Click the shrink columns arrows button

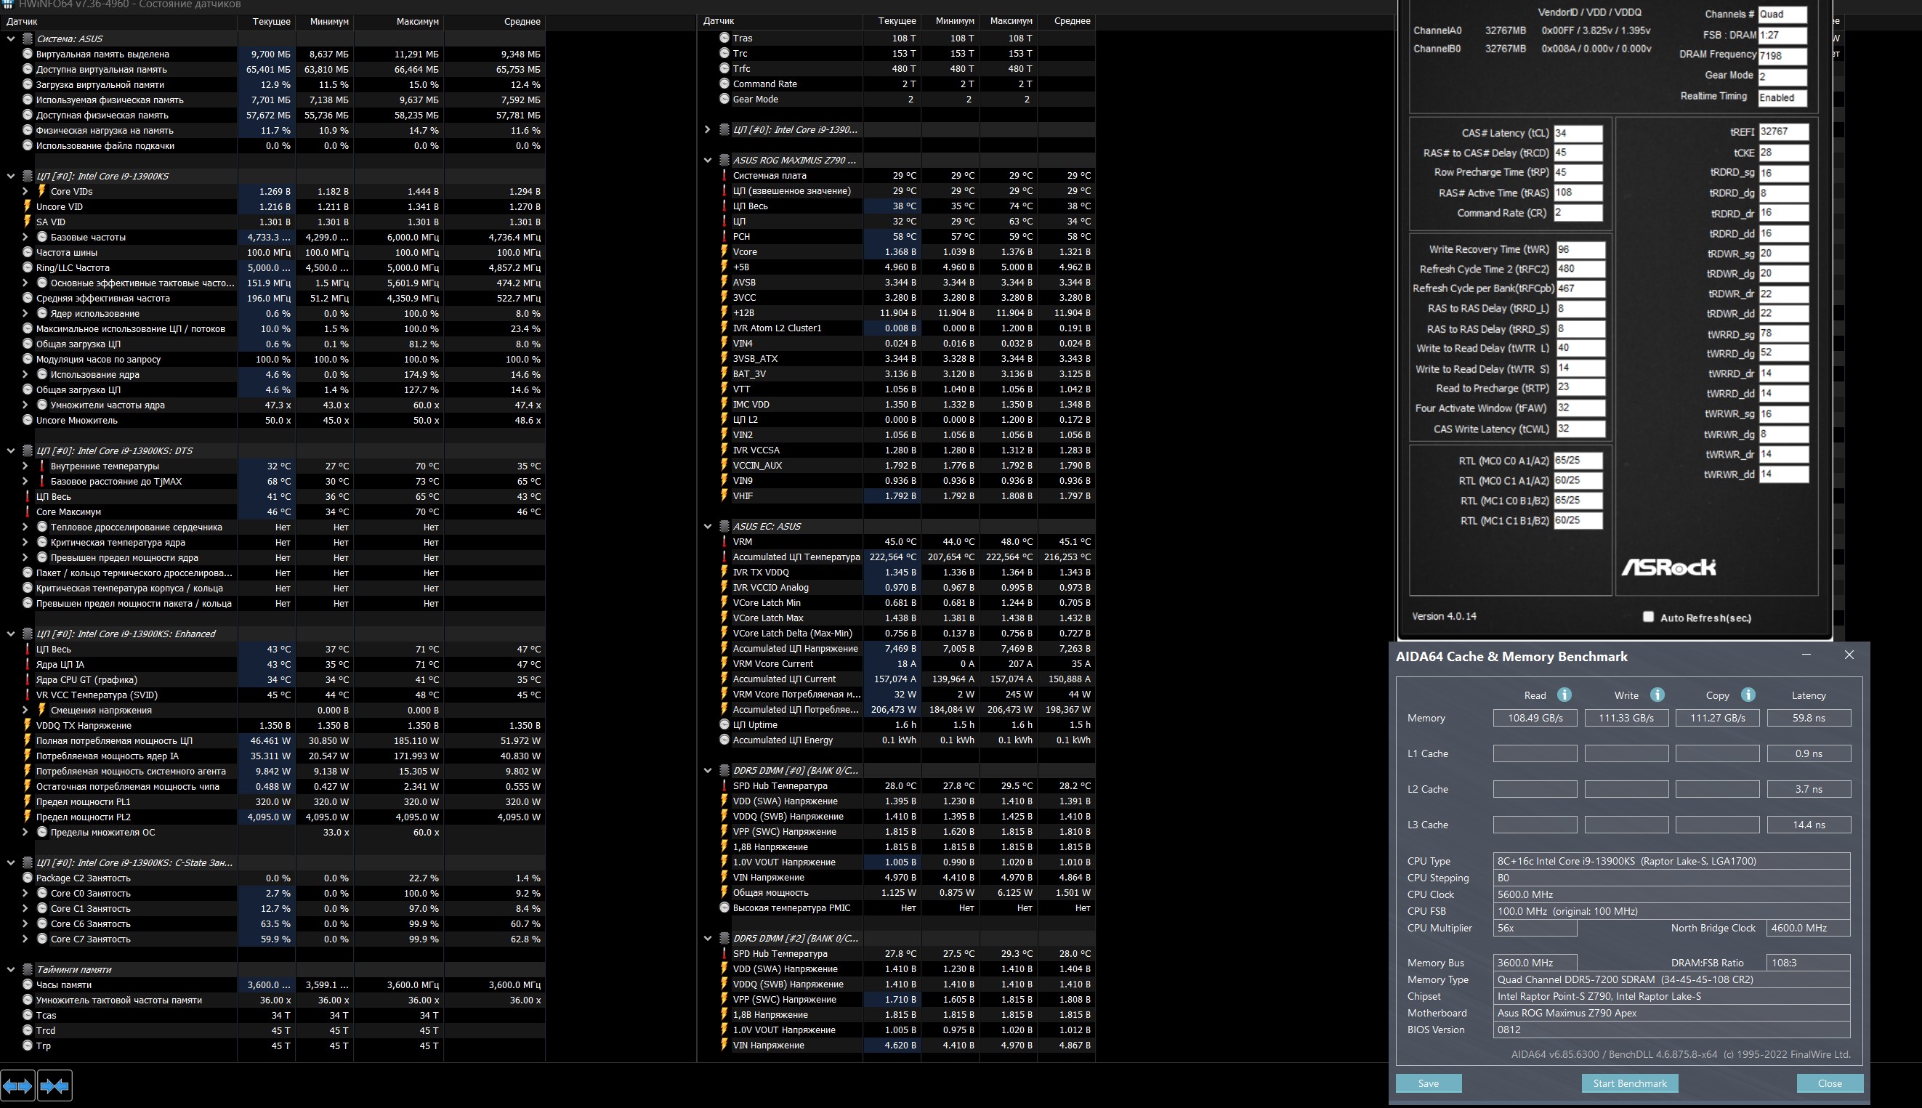click(x=54, y=1086)
